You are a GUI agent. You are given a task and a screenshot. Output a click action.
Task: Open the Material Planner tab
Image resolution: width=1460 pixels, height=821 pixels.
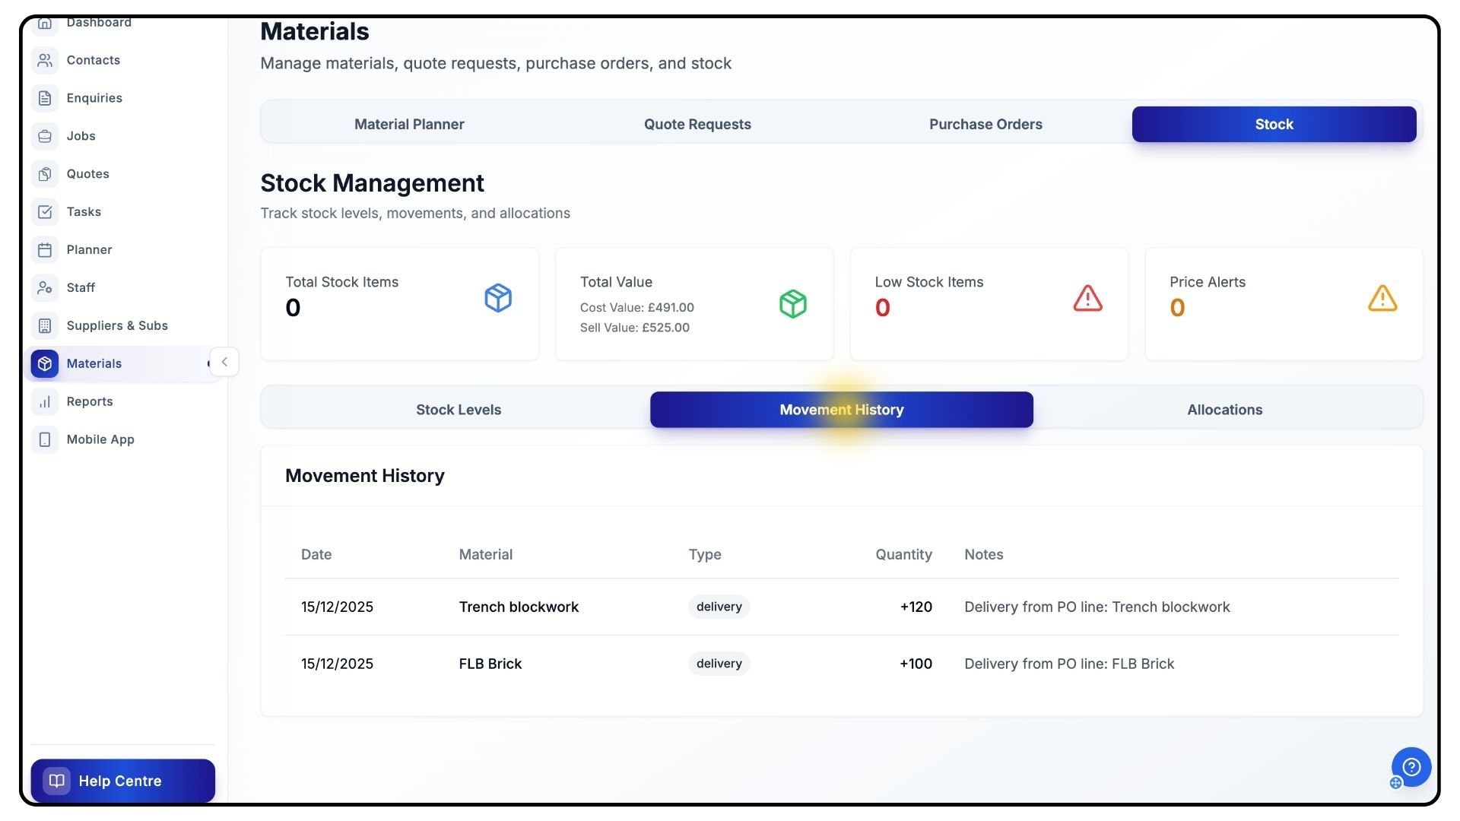click(x=409, y=124)
